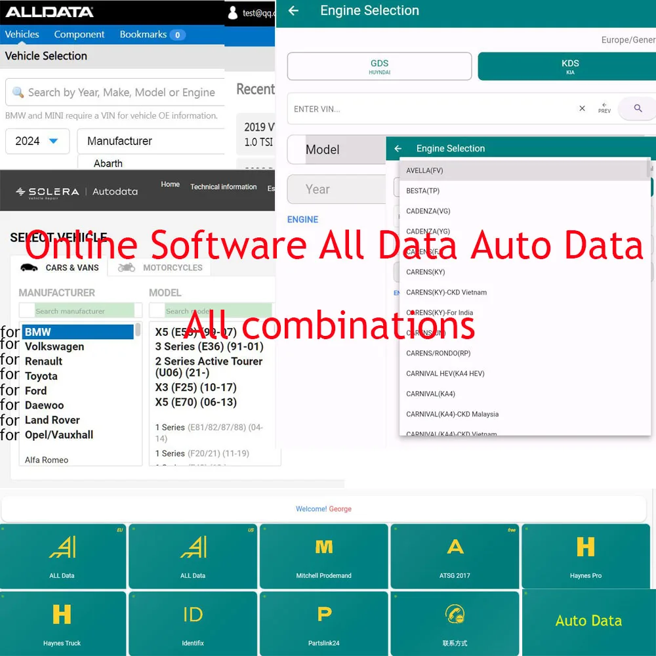Click the Solera Autodata logo
Screen dimensions: 656x656
77,192
